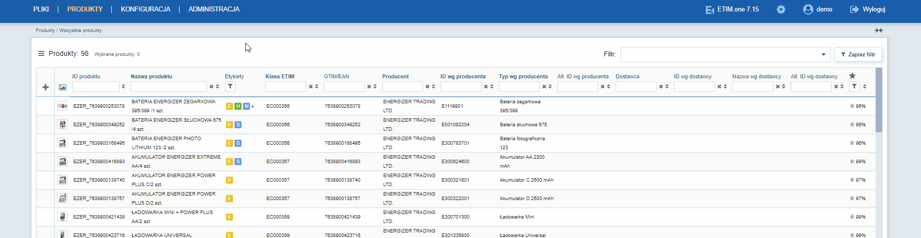Click the Dostawca filter input

pos(636,87)
